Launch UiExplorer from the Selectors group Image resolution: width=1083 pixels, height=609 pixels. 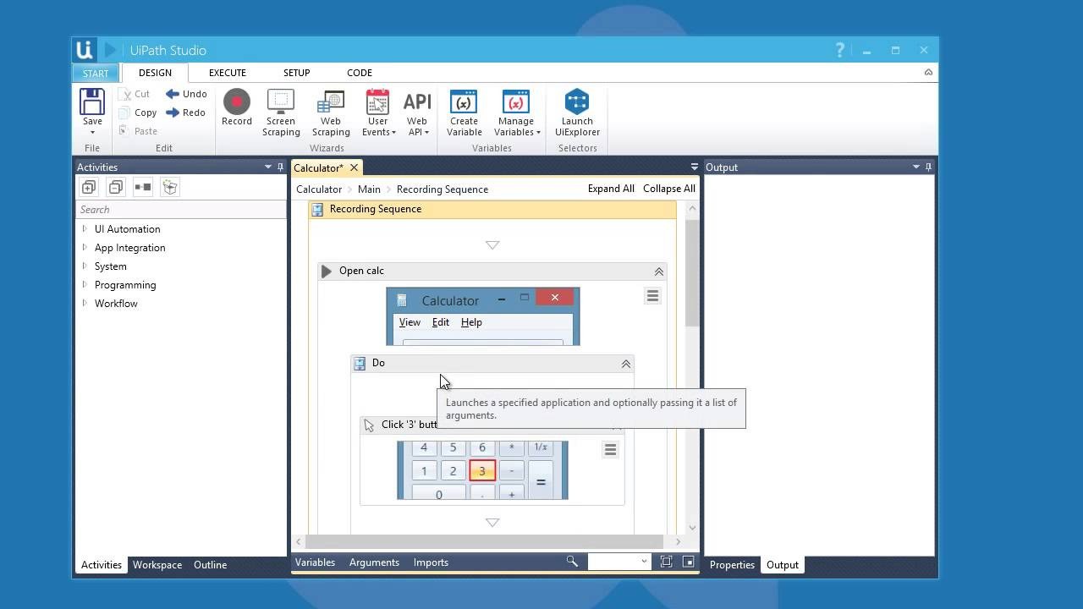click(x=577, y=110)
